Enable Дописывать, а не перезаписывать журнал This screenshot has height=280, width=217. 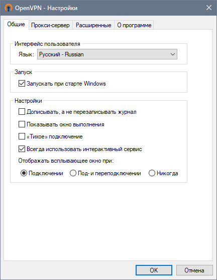click(x=22, y=112)
